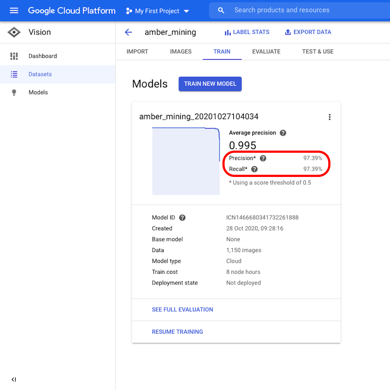
Task: Click the 8 node hours value
Action: (243, 272)
